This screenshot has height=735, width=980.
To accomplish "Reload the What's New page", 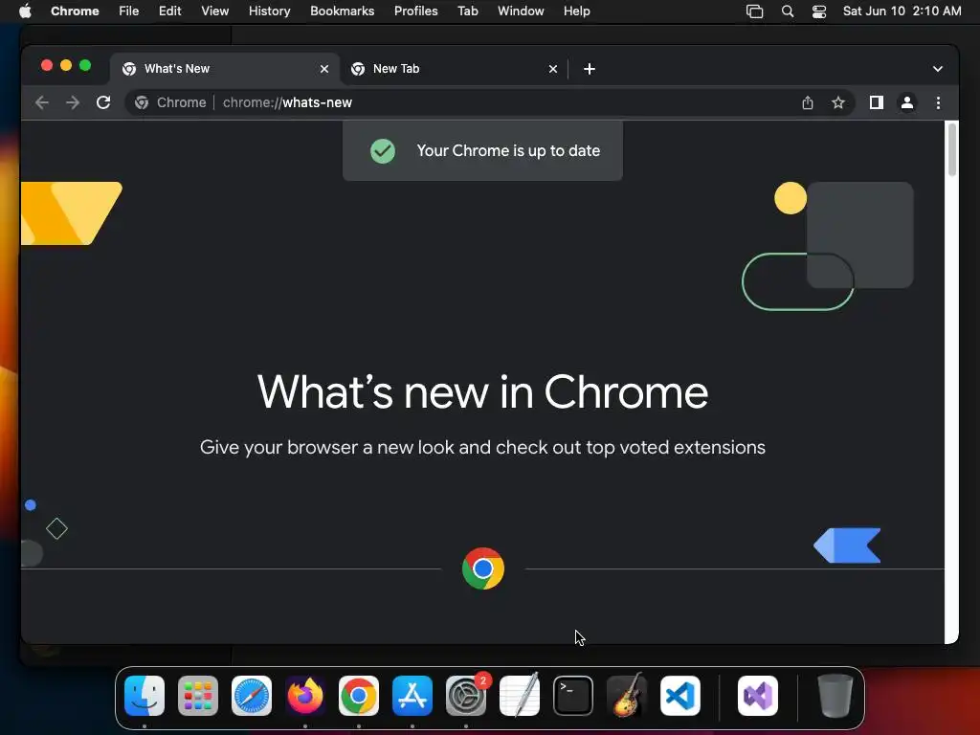I will coord(103,102).
